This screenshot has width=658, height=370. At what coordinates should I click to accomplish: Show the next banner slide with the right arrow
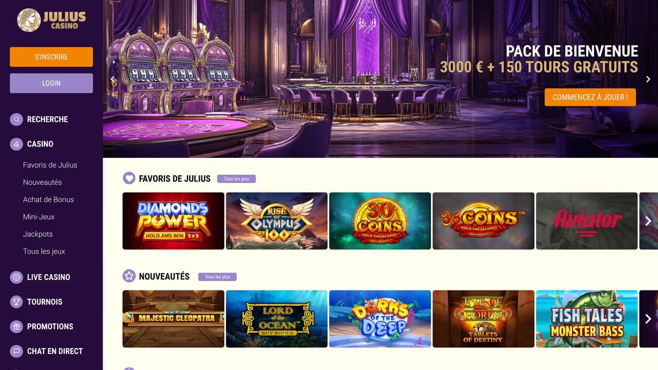point(648,79)
